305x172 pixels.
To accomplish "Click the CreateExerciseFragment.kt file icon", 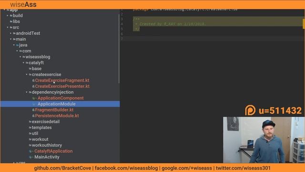I will click(x=33, y=80).
